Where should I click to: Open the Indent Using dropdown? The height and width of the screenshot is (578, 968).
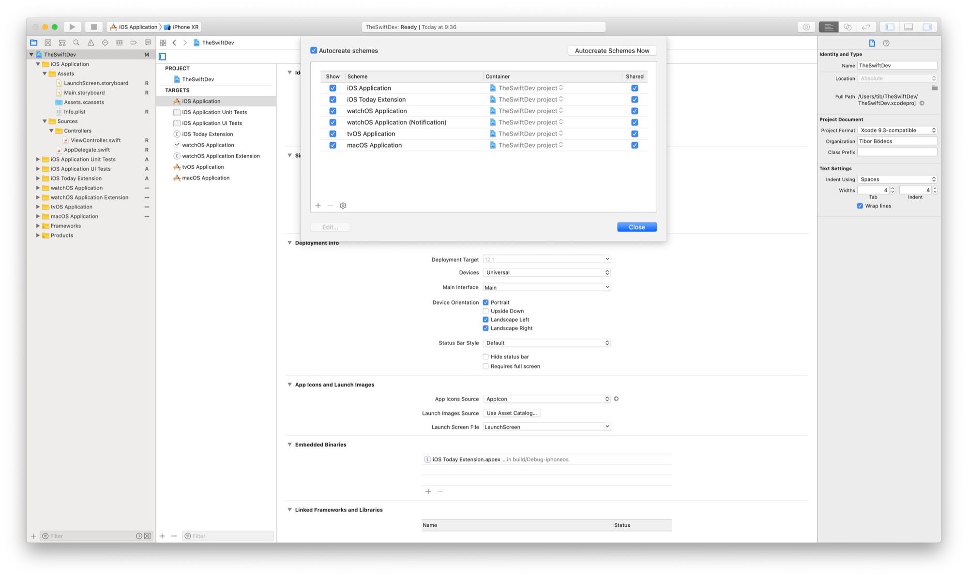(x=897, y=179)
